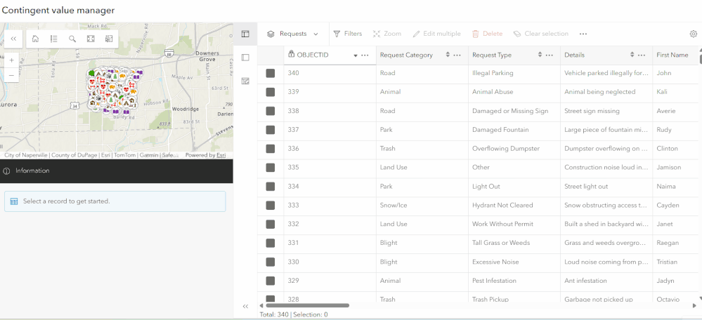Open the Esri attribution link

coord(221,156)
